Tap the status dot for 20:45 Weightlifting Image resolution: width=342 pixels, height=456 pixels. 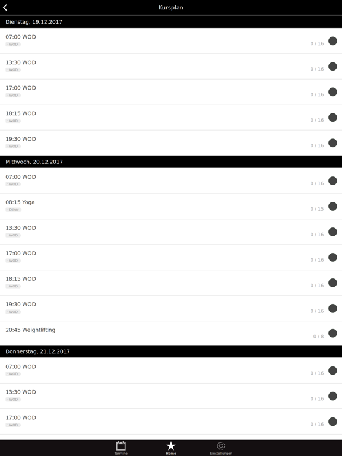pyautogui.click(x=332, y=333)
